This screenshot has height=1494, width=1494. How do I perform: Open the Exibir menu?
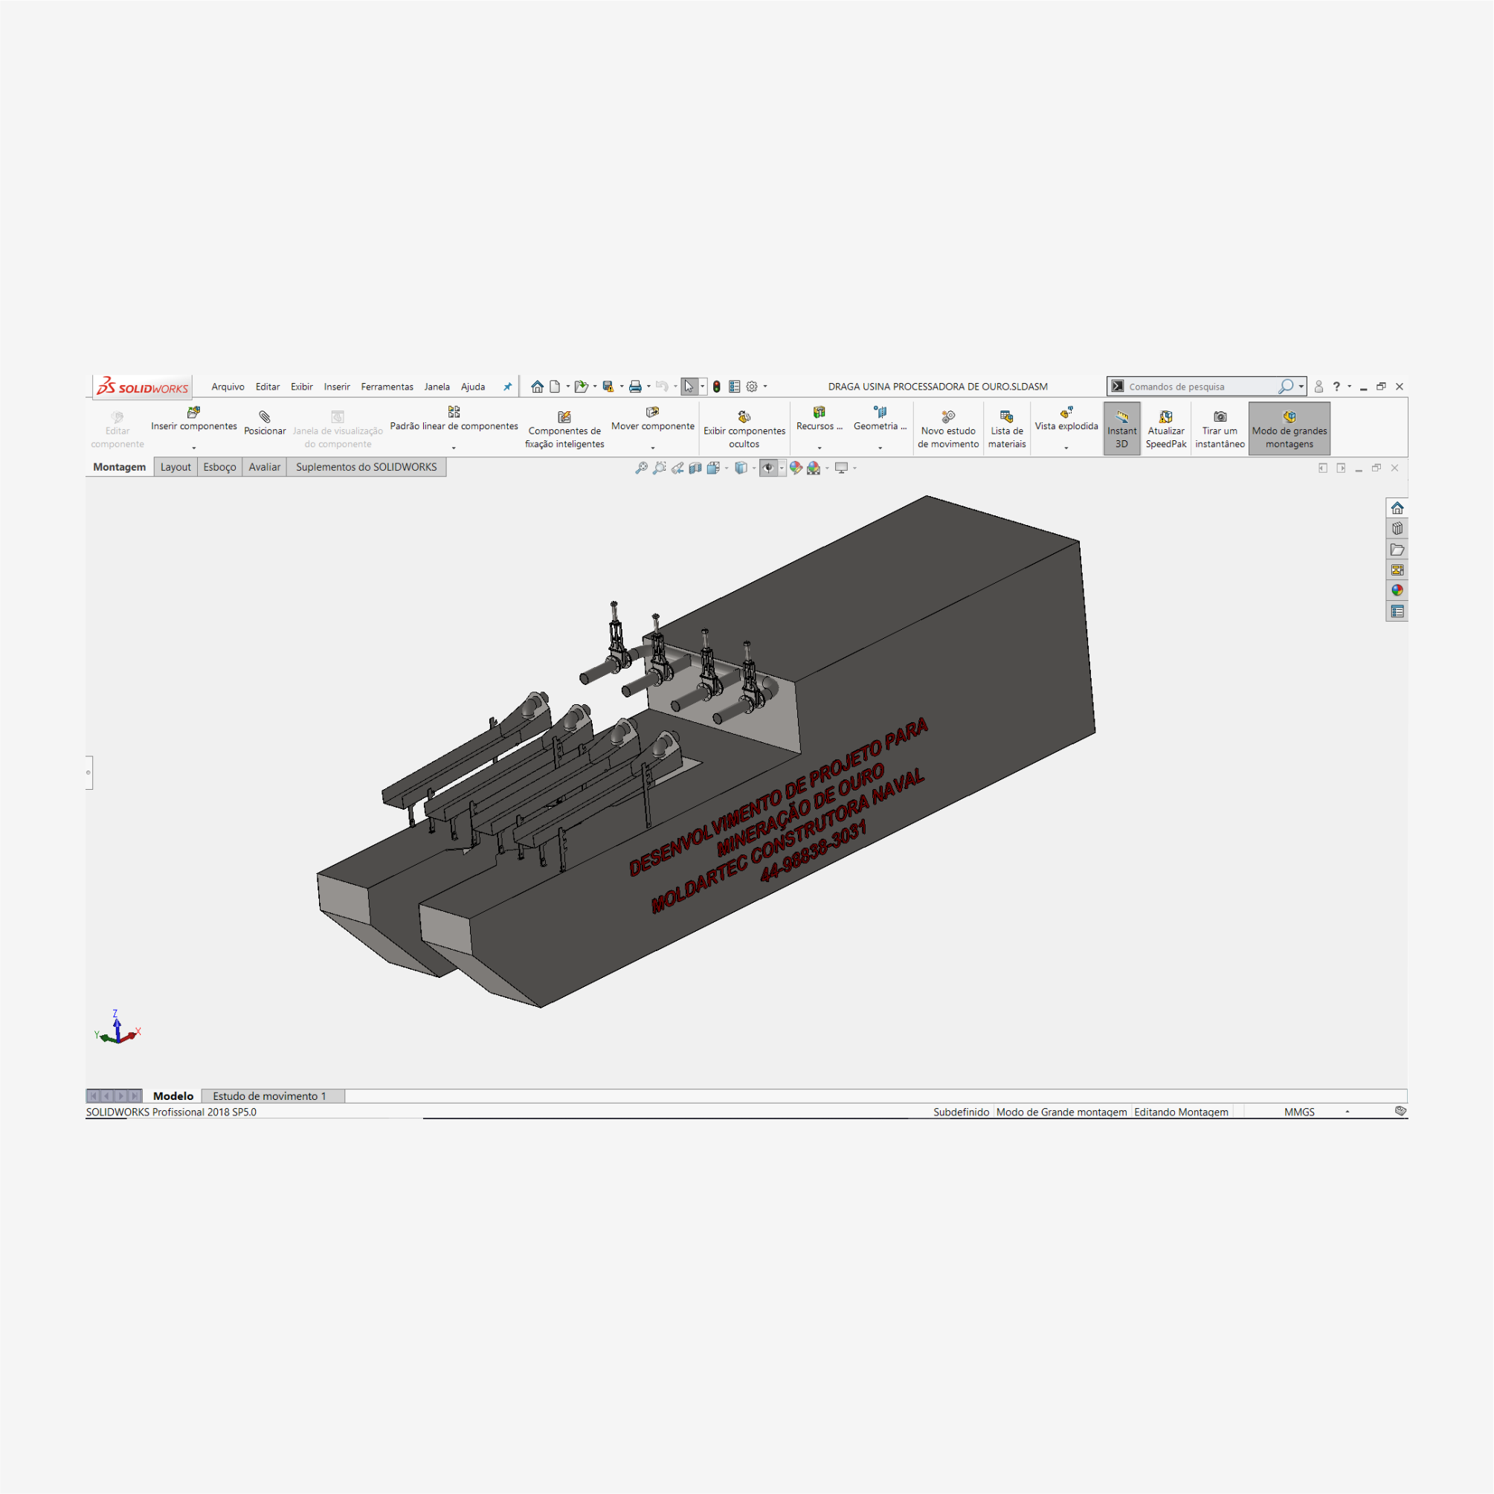[x=302, y=387]
